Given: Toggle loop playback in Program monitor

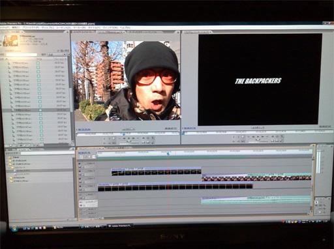Looking at the screenshot, I should pyautogui.click(x=273, y=137).
